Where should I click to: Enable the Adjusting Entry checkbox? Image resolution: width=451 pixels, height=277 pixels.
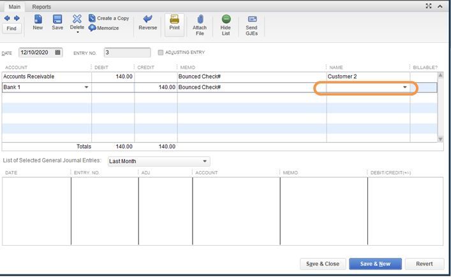pyautogui.click(x=161, y=52)
